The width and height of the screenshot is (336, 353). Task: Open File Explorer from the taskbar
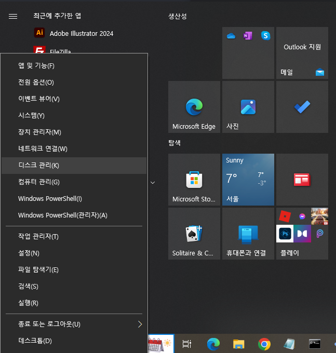click(x=239, y=344)
